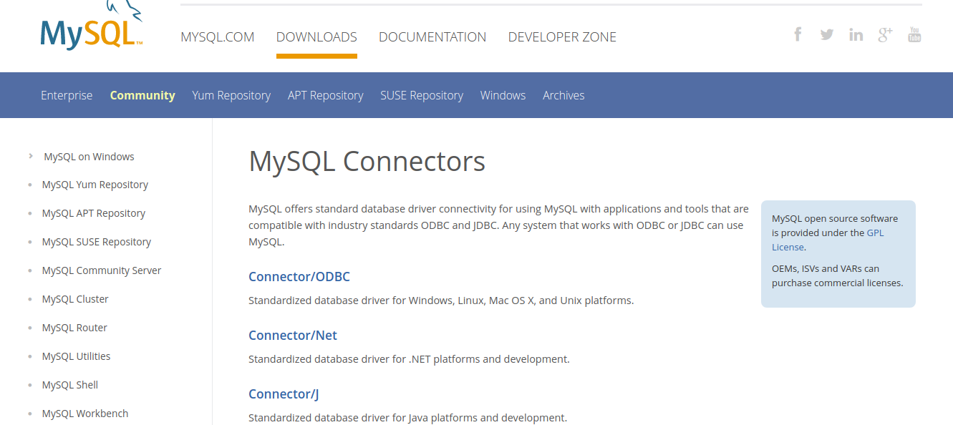Expand the MySQL on Windows arrow

point(31,156)
